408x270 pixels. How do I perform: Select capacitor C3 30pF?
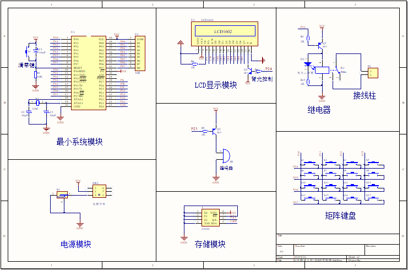point(46,112)
